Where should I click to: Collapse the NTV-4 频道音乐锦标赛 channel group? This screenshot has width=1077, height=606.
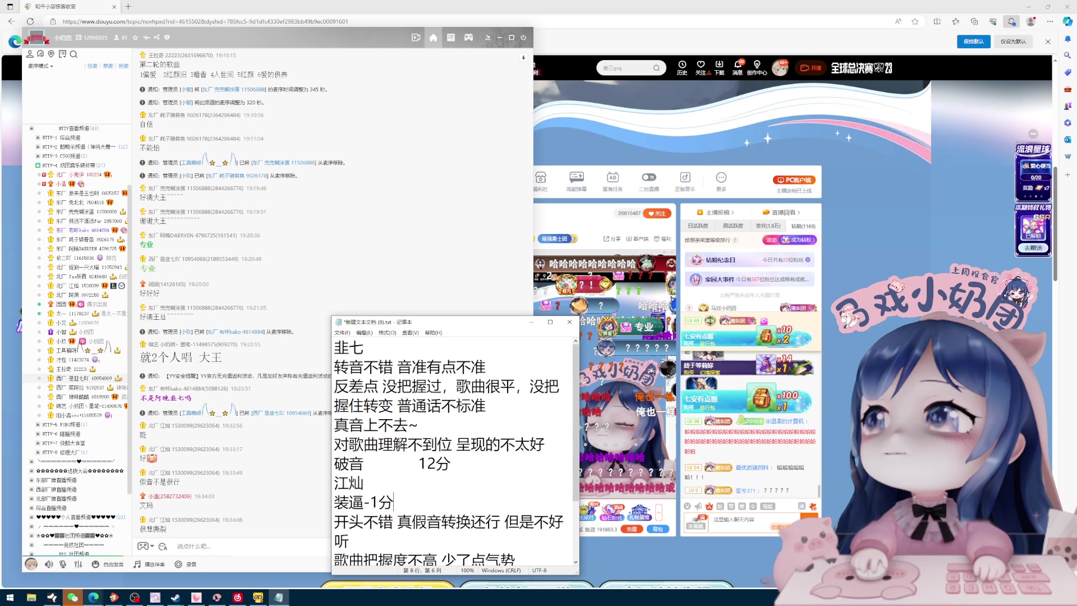[38, 165]
